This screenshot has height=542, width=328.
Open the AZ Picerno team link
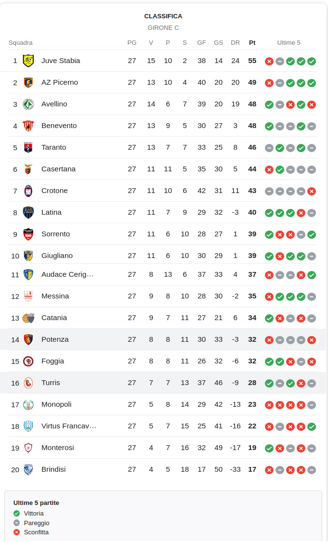60,82
